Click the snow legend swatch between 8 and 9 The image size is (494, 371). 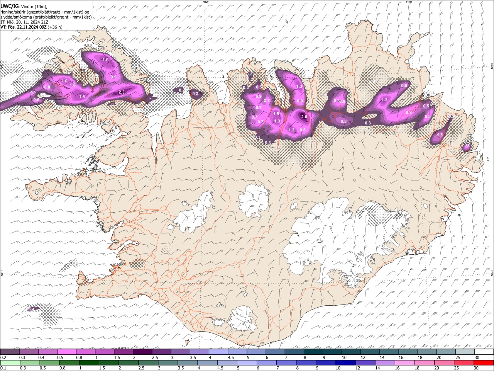coord(313,352)
